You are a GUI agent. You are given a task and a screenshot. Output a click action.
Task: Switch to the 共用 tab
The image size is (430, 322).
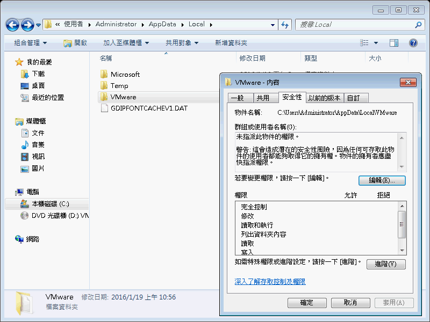pyautogui.click(x=266, y=98)
